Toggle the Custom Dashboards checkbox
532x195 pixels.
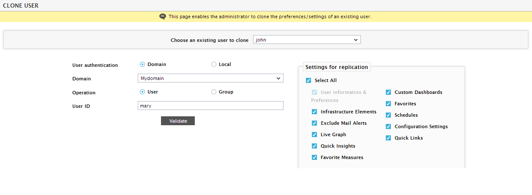pyautogui.click(x=388, y=92)
